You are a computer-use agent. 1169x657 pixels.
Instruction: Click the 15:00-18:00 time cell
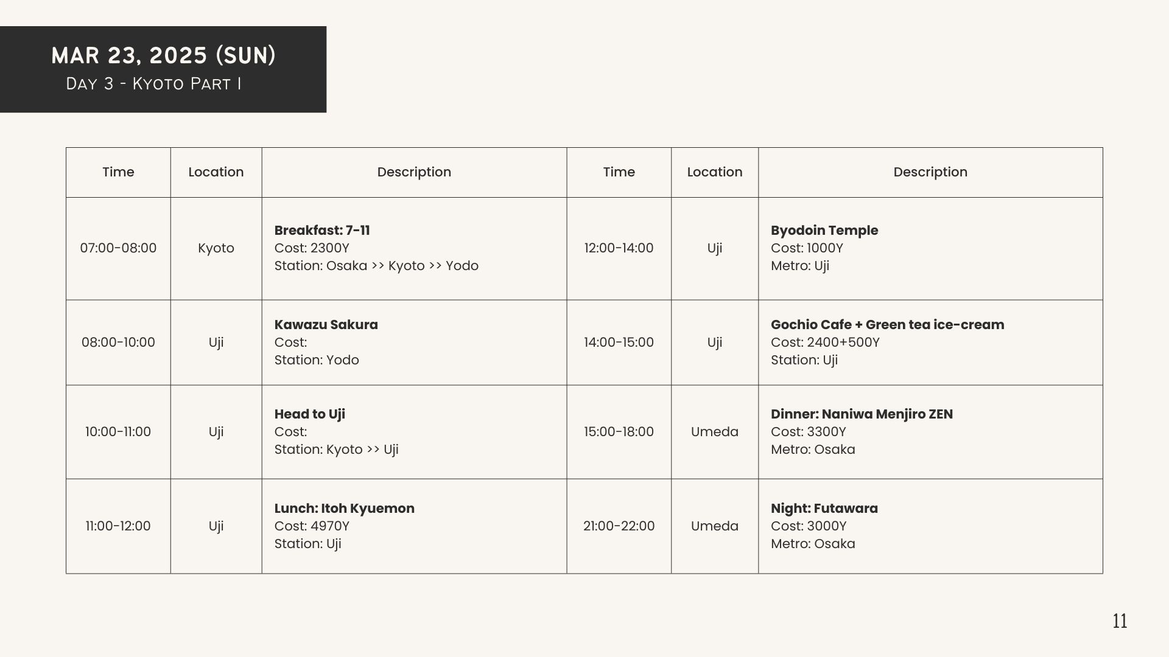pyautogui.click(x=619, y=432)
